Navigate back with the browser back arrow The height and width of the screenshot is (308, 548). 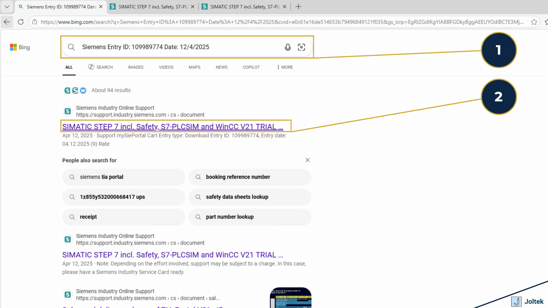tap(7, 22)
